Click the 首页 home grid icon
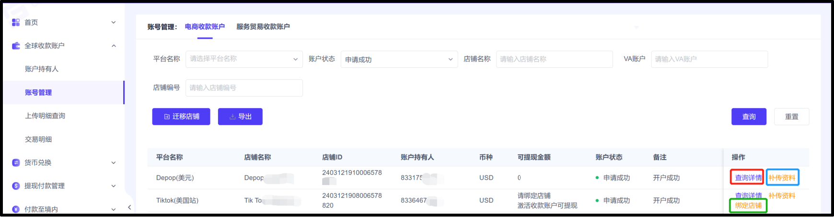The width and height of the screenshot is (834, 217). (16, 22)
